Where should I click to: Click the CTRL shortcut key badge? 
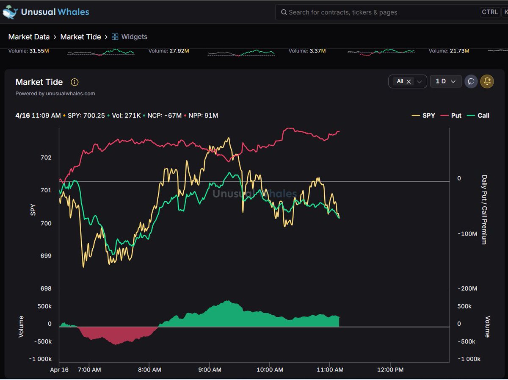coord(490,12)
